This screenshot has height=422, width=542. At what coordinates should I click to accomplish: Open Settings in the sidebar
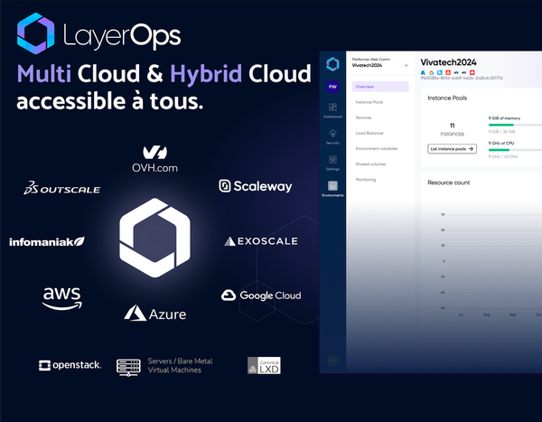click(x=332, y=163)
